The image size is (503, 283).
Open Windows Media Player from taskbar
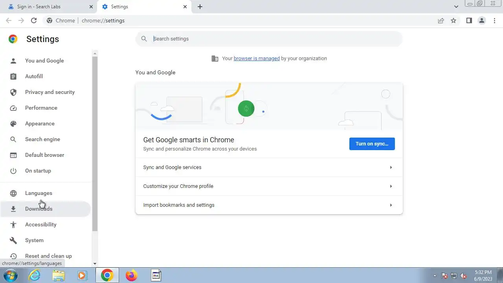(82, 275)
